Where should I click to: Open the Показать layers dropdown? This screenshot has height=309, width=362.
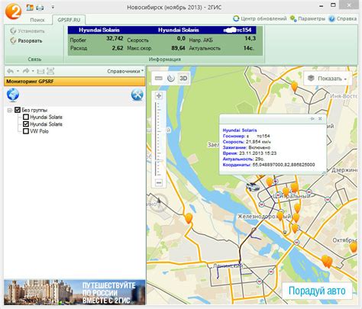click(x=328, y=79)
